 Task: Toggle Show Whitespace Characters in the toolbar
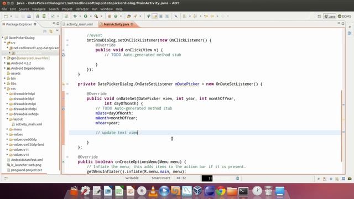[167, 16]
